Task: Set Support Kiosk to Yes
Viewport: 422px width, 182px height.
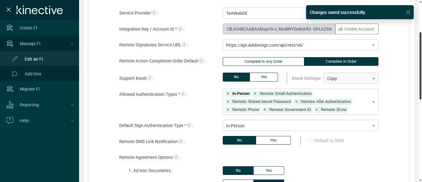Action: coord(264,77)
